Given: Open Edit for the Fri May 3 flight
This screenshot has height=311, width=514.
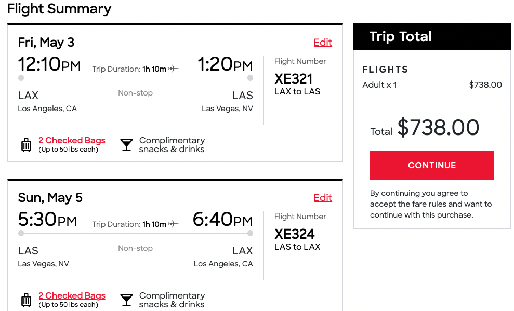Looking at the screenshot, I should (x=322, y=43).
